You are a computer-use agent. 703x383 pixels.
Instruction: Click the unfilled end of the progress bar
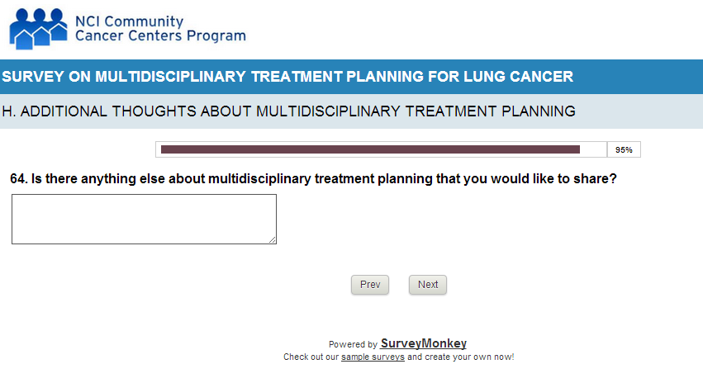coord(592,149)
